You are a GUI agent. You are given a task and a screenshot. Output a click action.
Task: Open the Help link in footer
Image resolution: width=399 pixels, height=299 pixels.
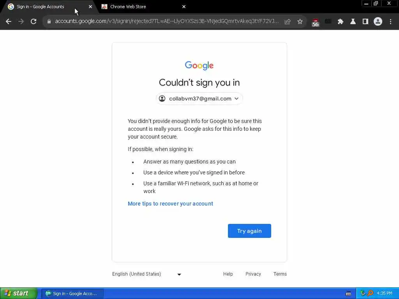[x=228, y=274]
